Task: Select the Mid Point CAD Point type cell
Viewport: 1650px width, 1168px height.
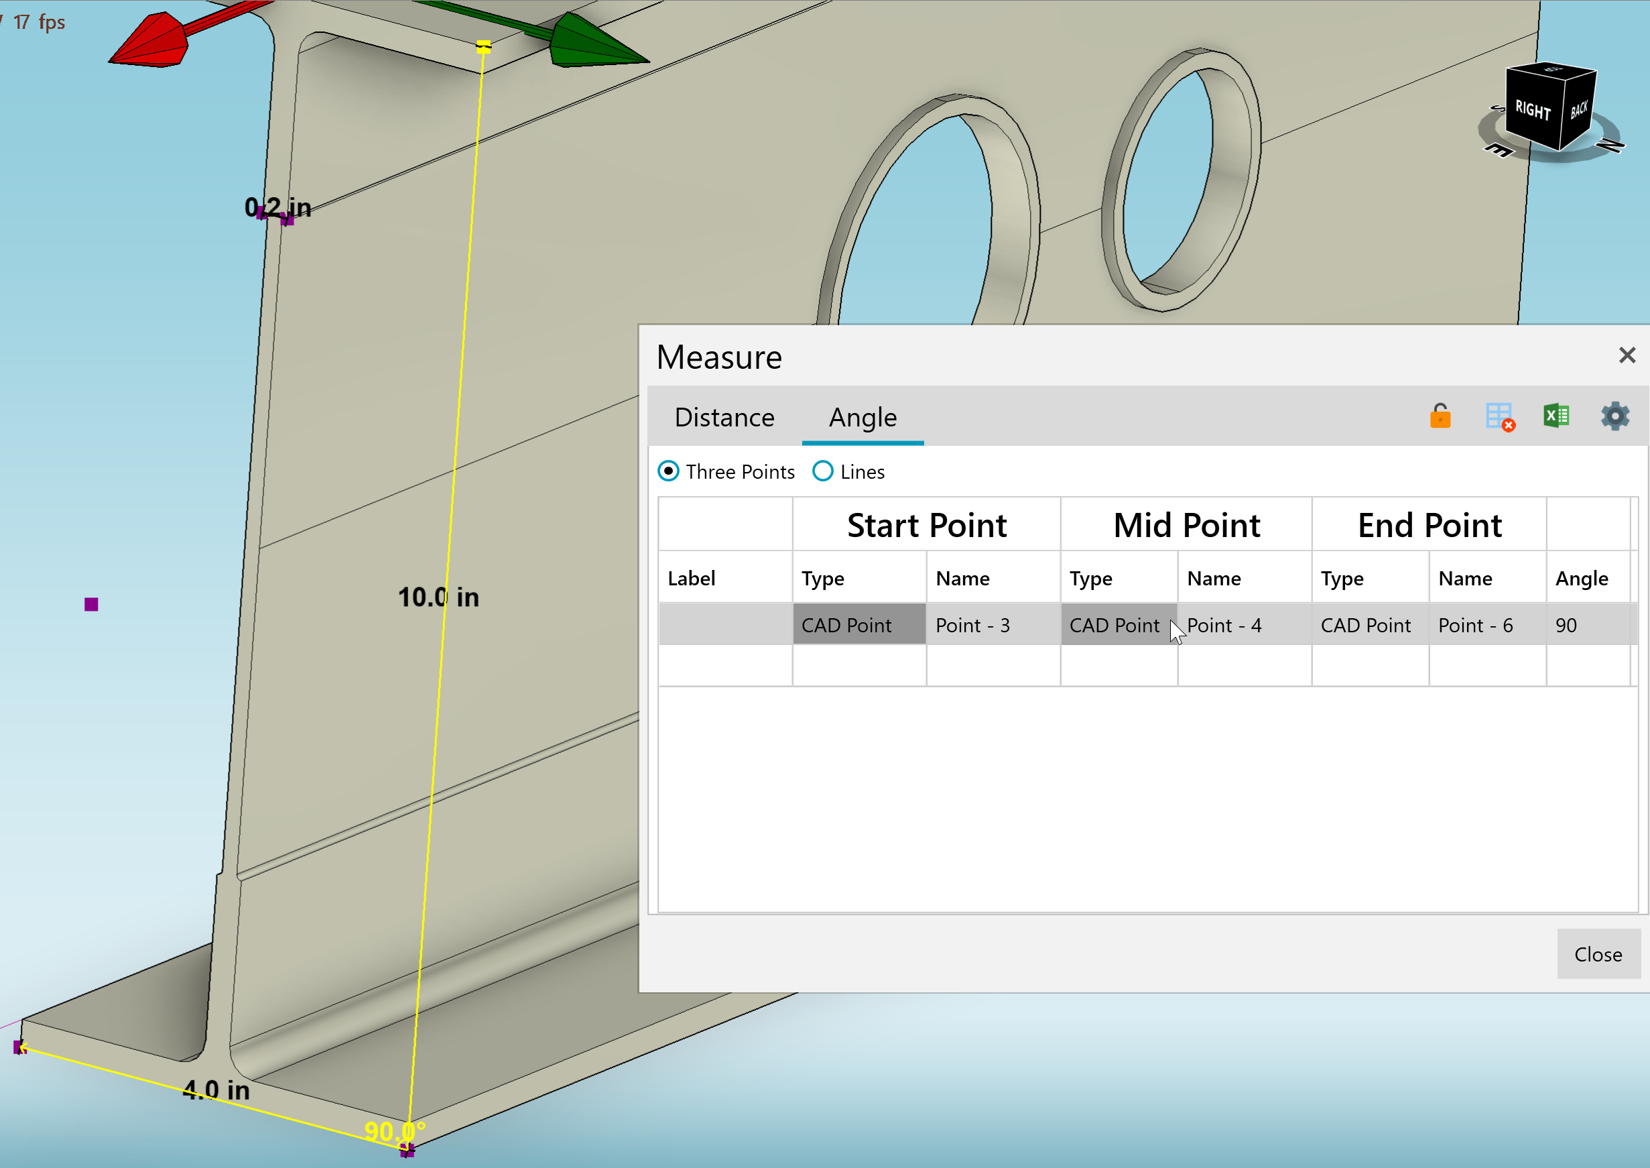Action: pos(1119,624)
